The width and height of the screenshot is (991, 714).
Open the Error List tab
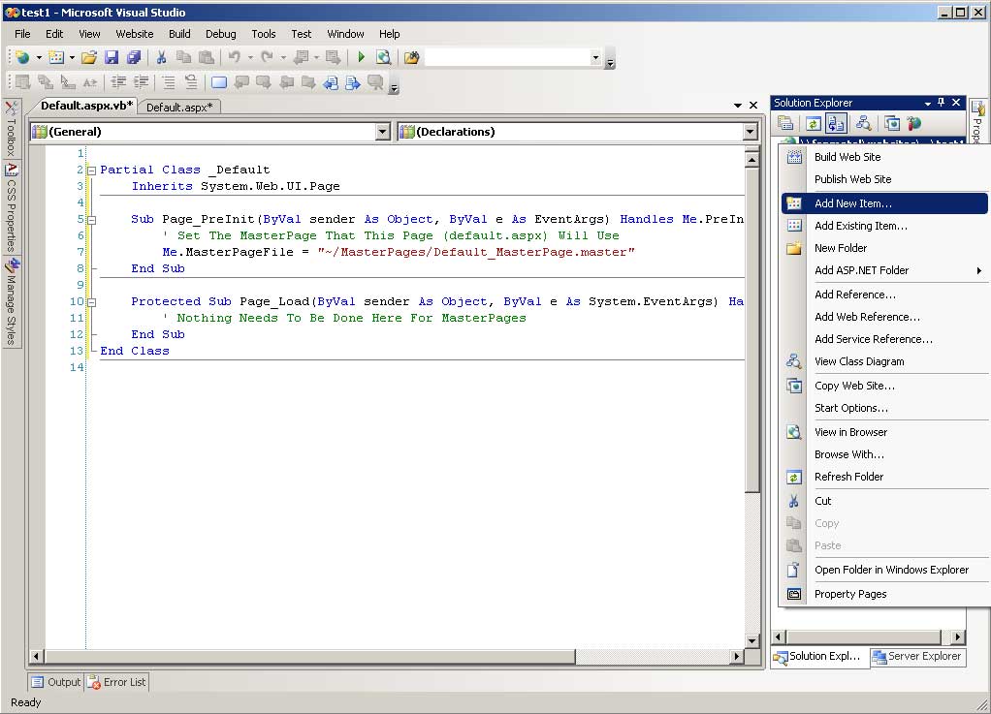[x=117, y=682]
